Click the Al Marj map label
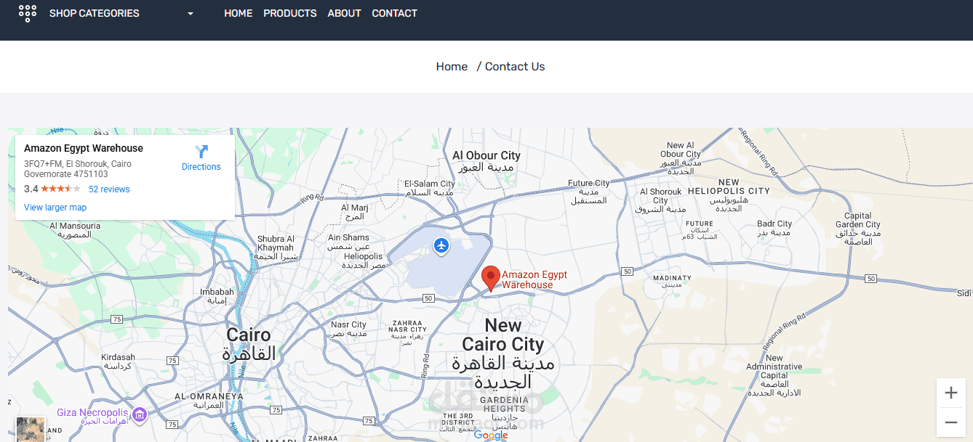 [355, 212]
